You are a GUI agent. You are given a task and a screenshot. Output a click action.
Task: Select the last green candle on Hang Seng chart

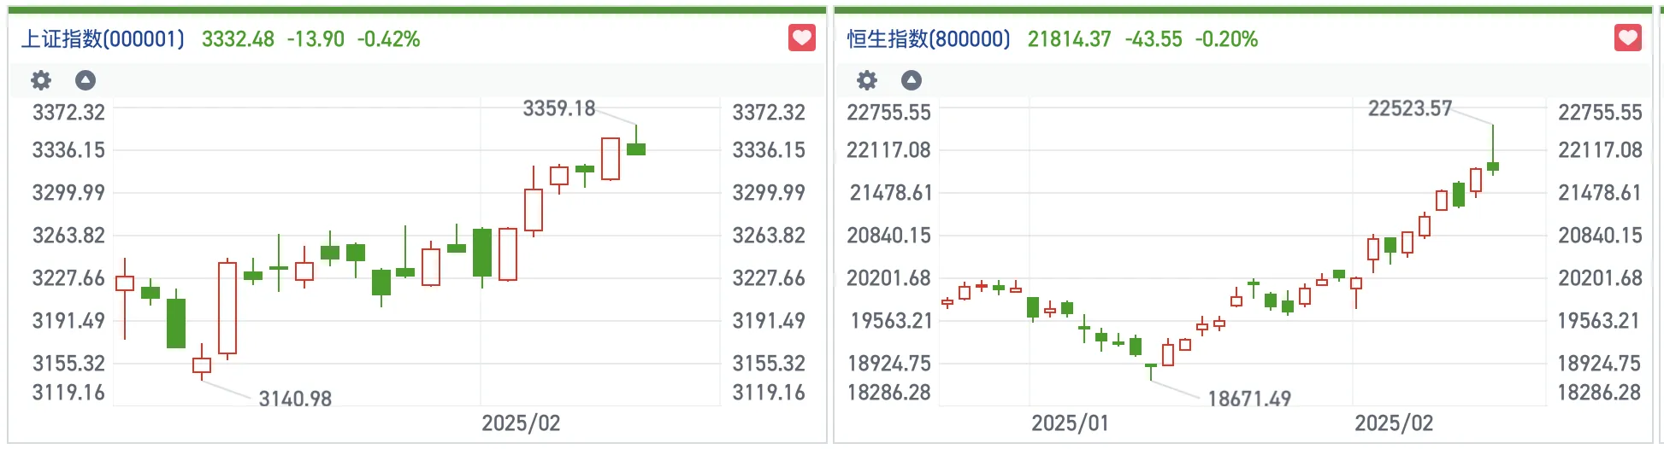tap(1493, 166)
